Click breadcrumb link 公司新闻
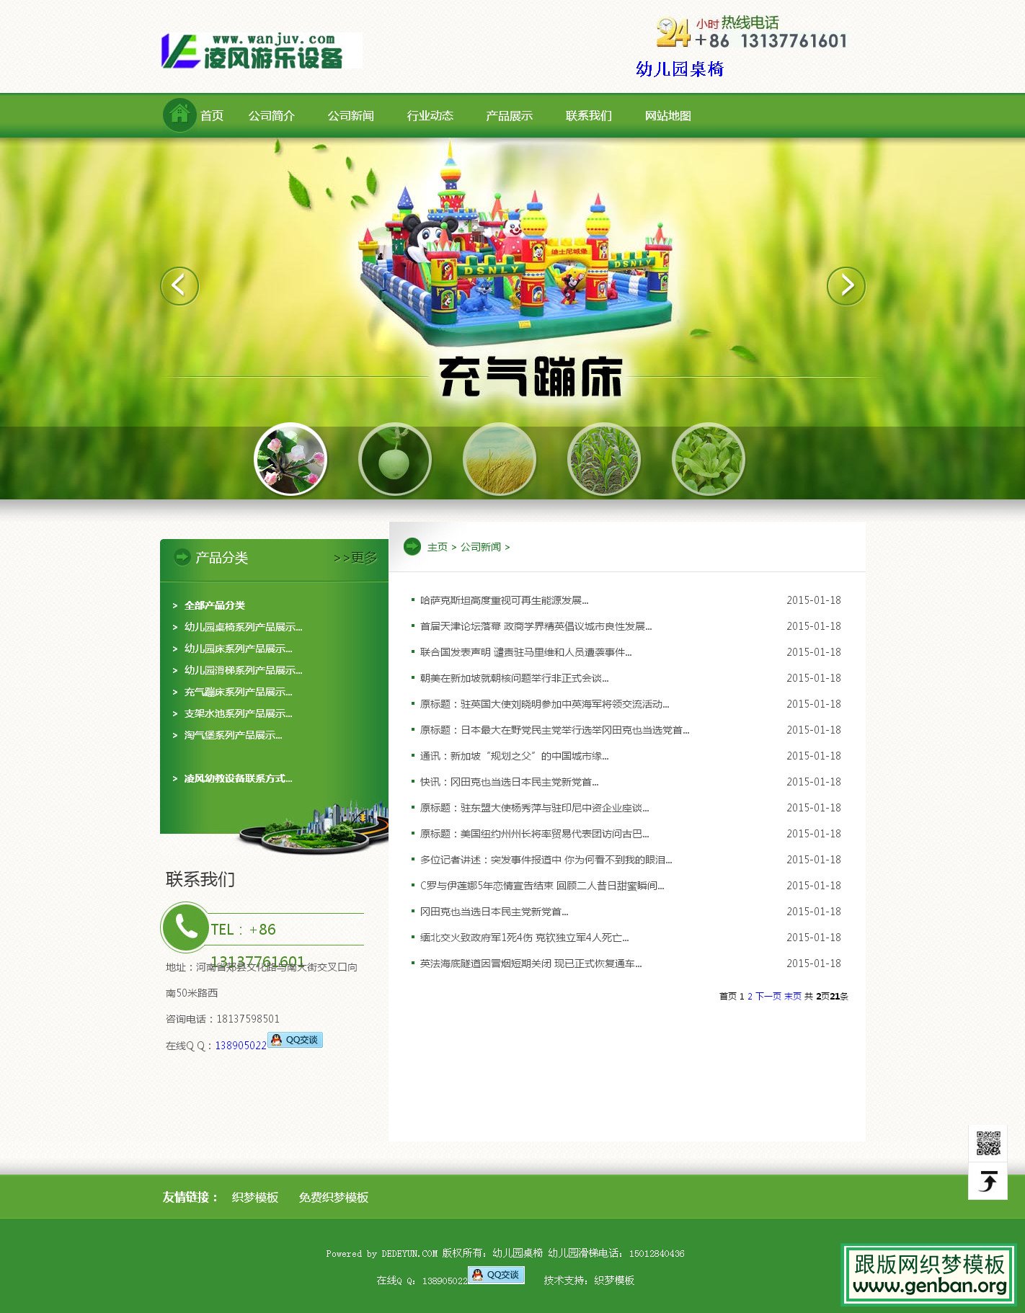 pos(481,547)
